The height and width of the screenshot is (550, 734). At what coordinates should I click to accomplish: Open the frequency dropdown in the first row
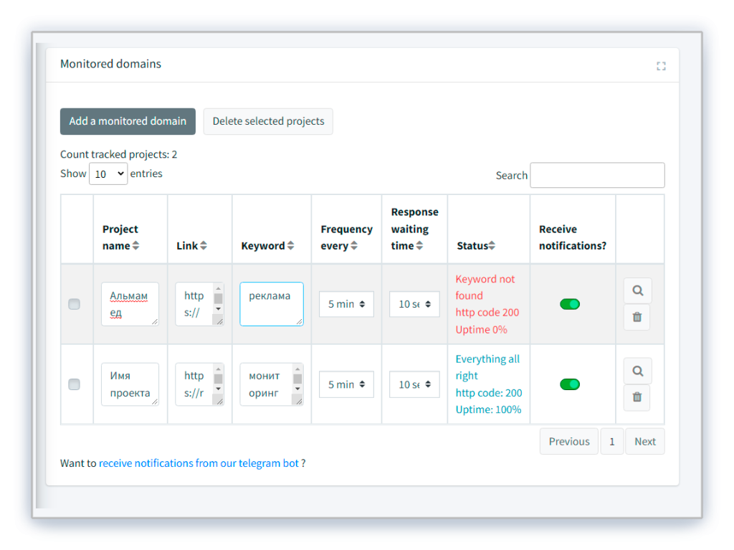pos(346,304)
